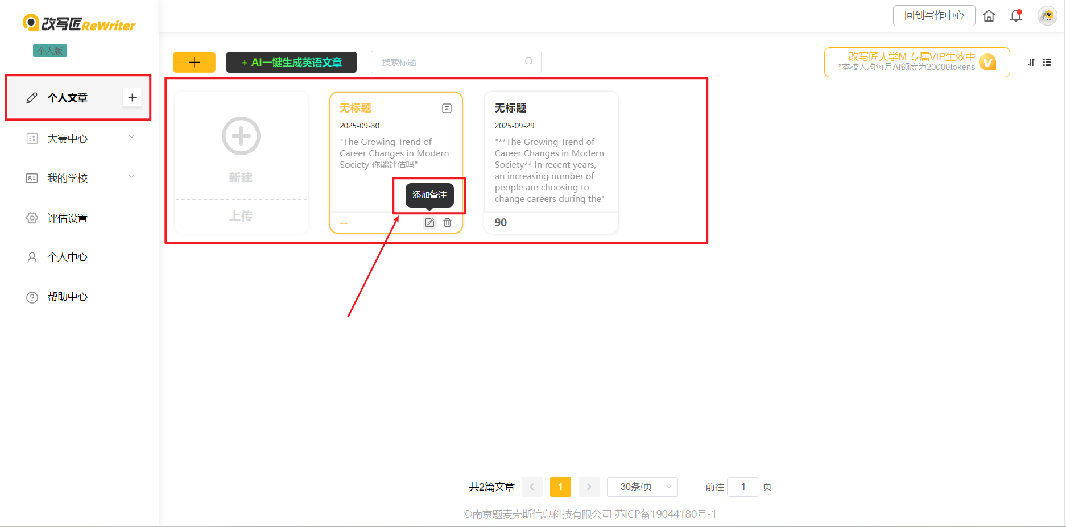The width and height of the screenshot is (1066, 527).
Task: Open 评估设置 in the sidebar
Action: [x=67, y=218]
